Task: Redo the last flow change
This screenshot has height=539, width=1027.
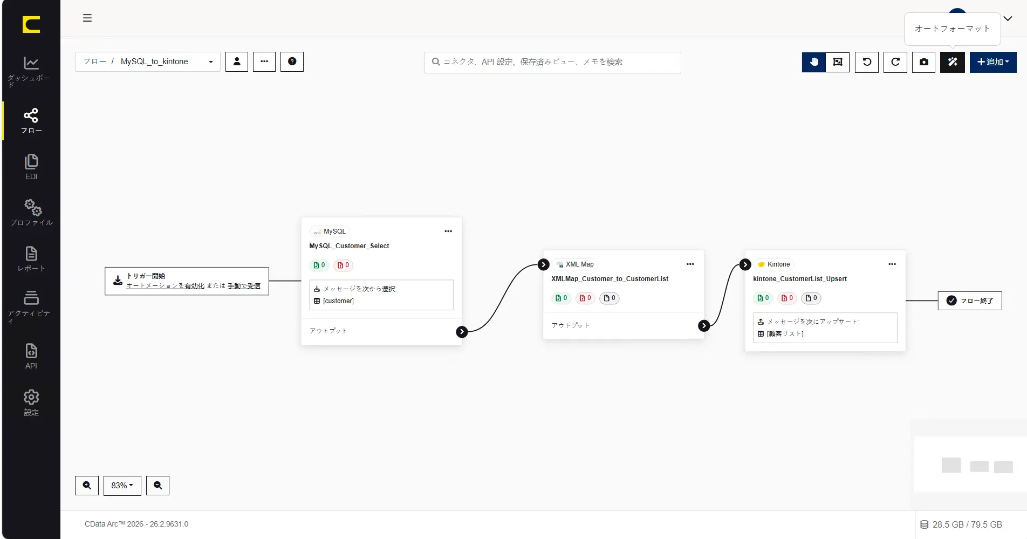Action: pyautogui.click(x=895, y=62)
